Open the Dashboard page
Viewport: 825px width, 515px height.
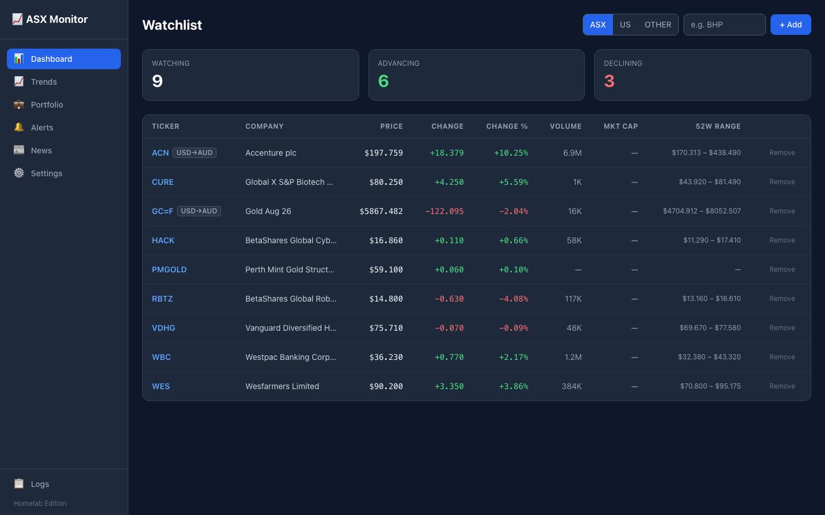[x=64, y=59]
